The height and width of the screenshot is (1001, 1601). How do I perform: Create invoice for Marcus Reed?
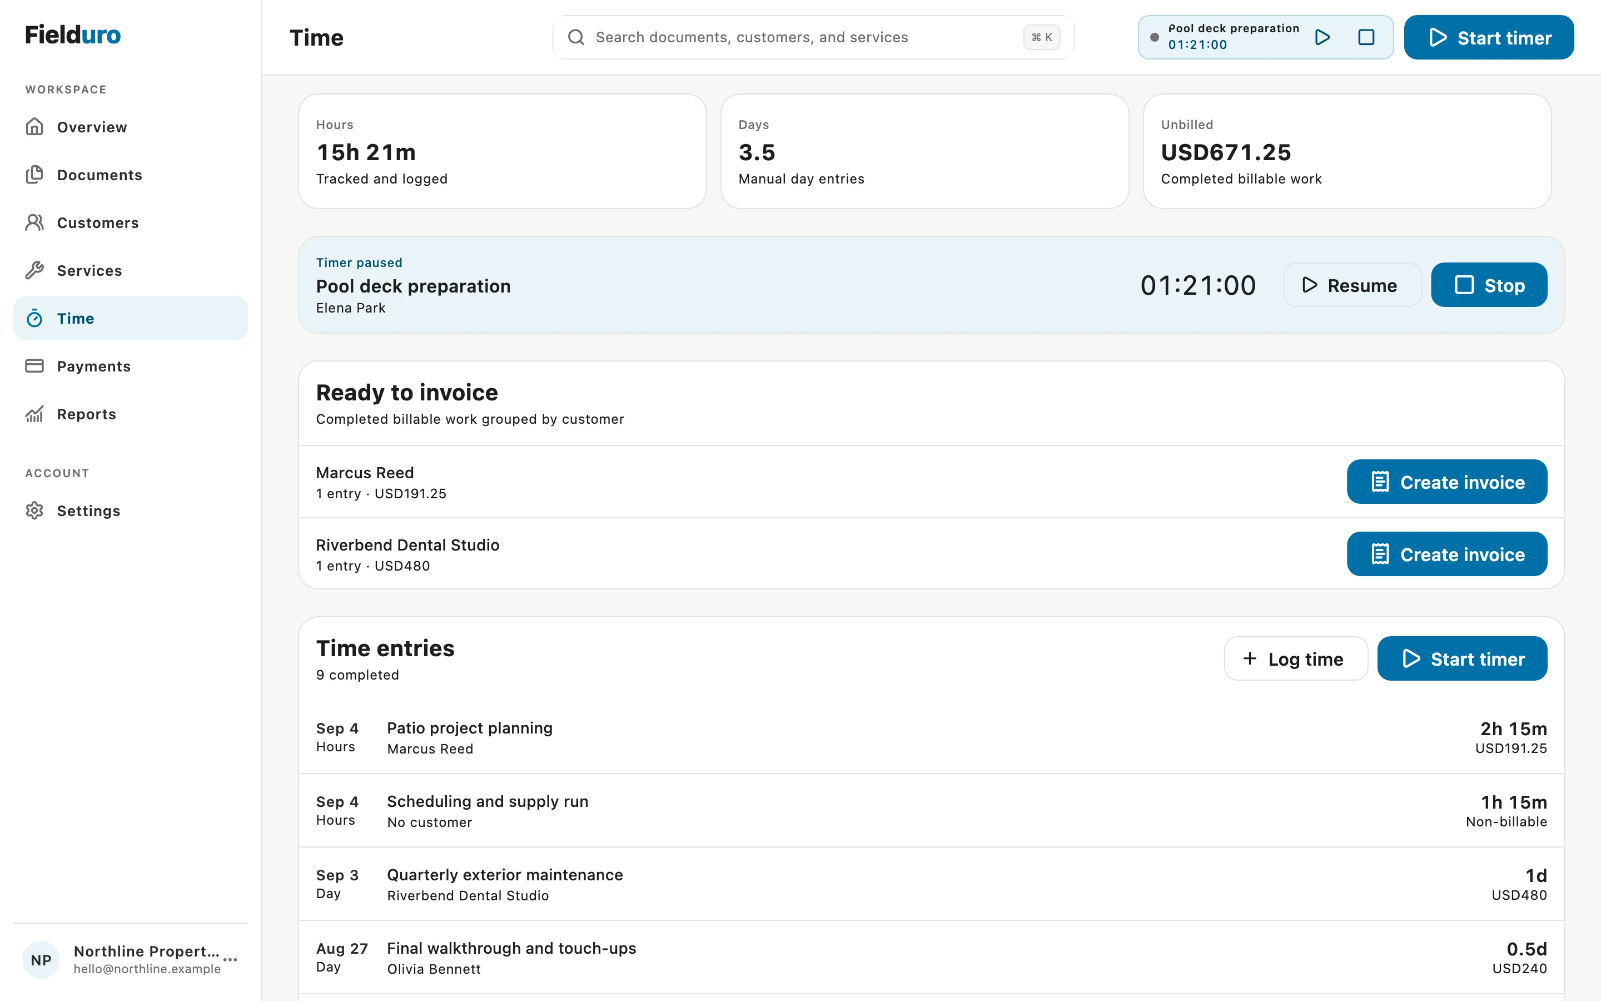[1447, 481]
